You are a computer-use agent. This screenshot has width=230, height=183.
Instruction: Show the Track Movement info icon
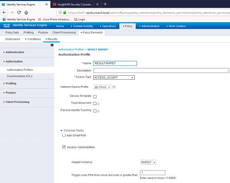(98, 104)
